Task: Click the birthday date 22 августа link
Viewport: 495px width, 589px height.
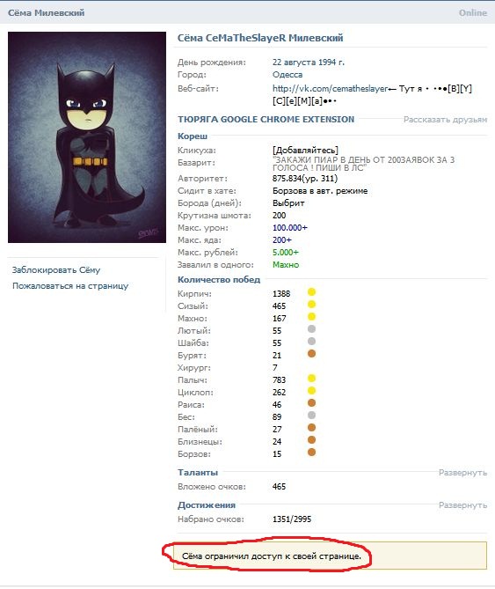Action: click(x=294, y=62)
